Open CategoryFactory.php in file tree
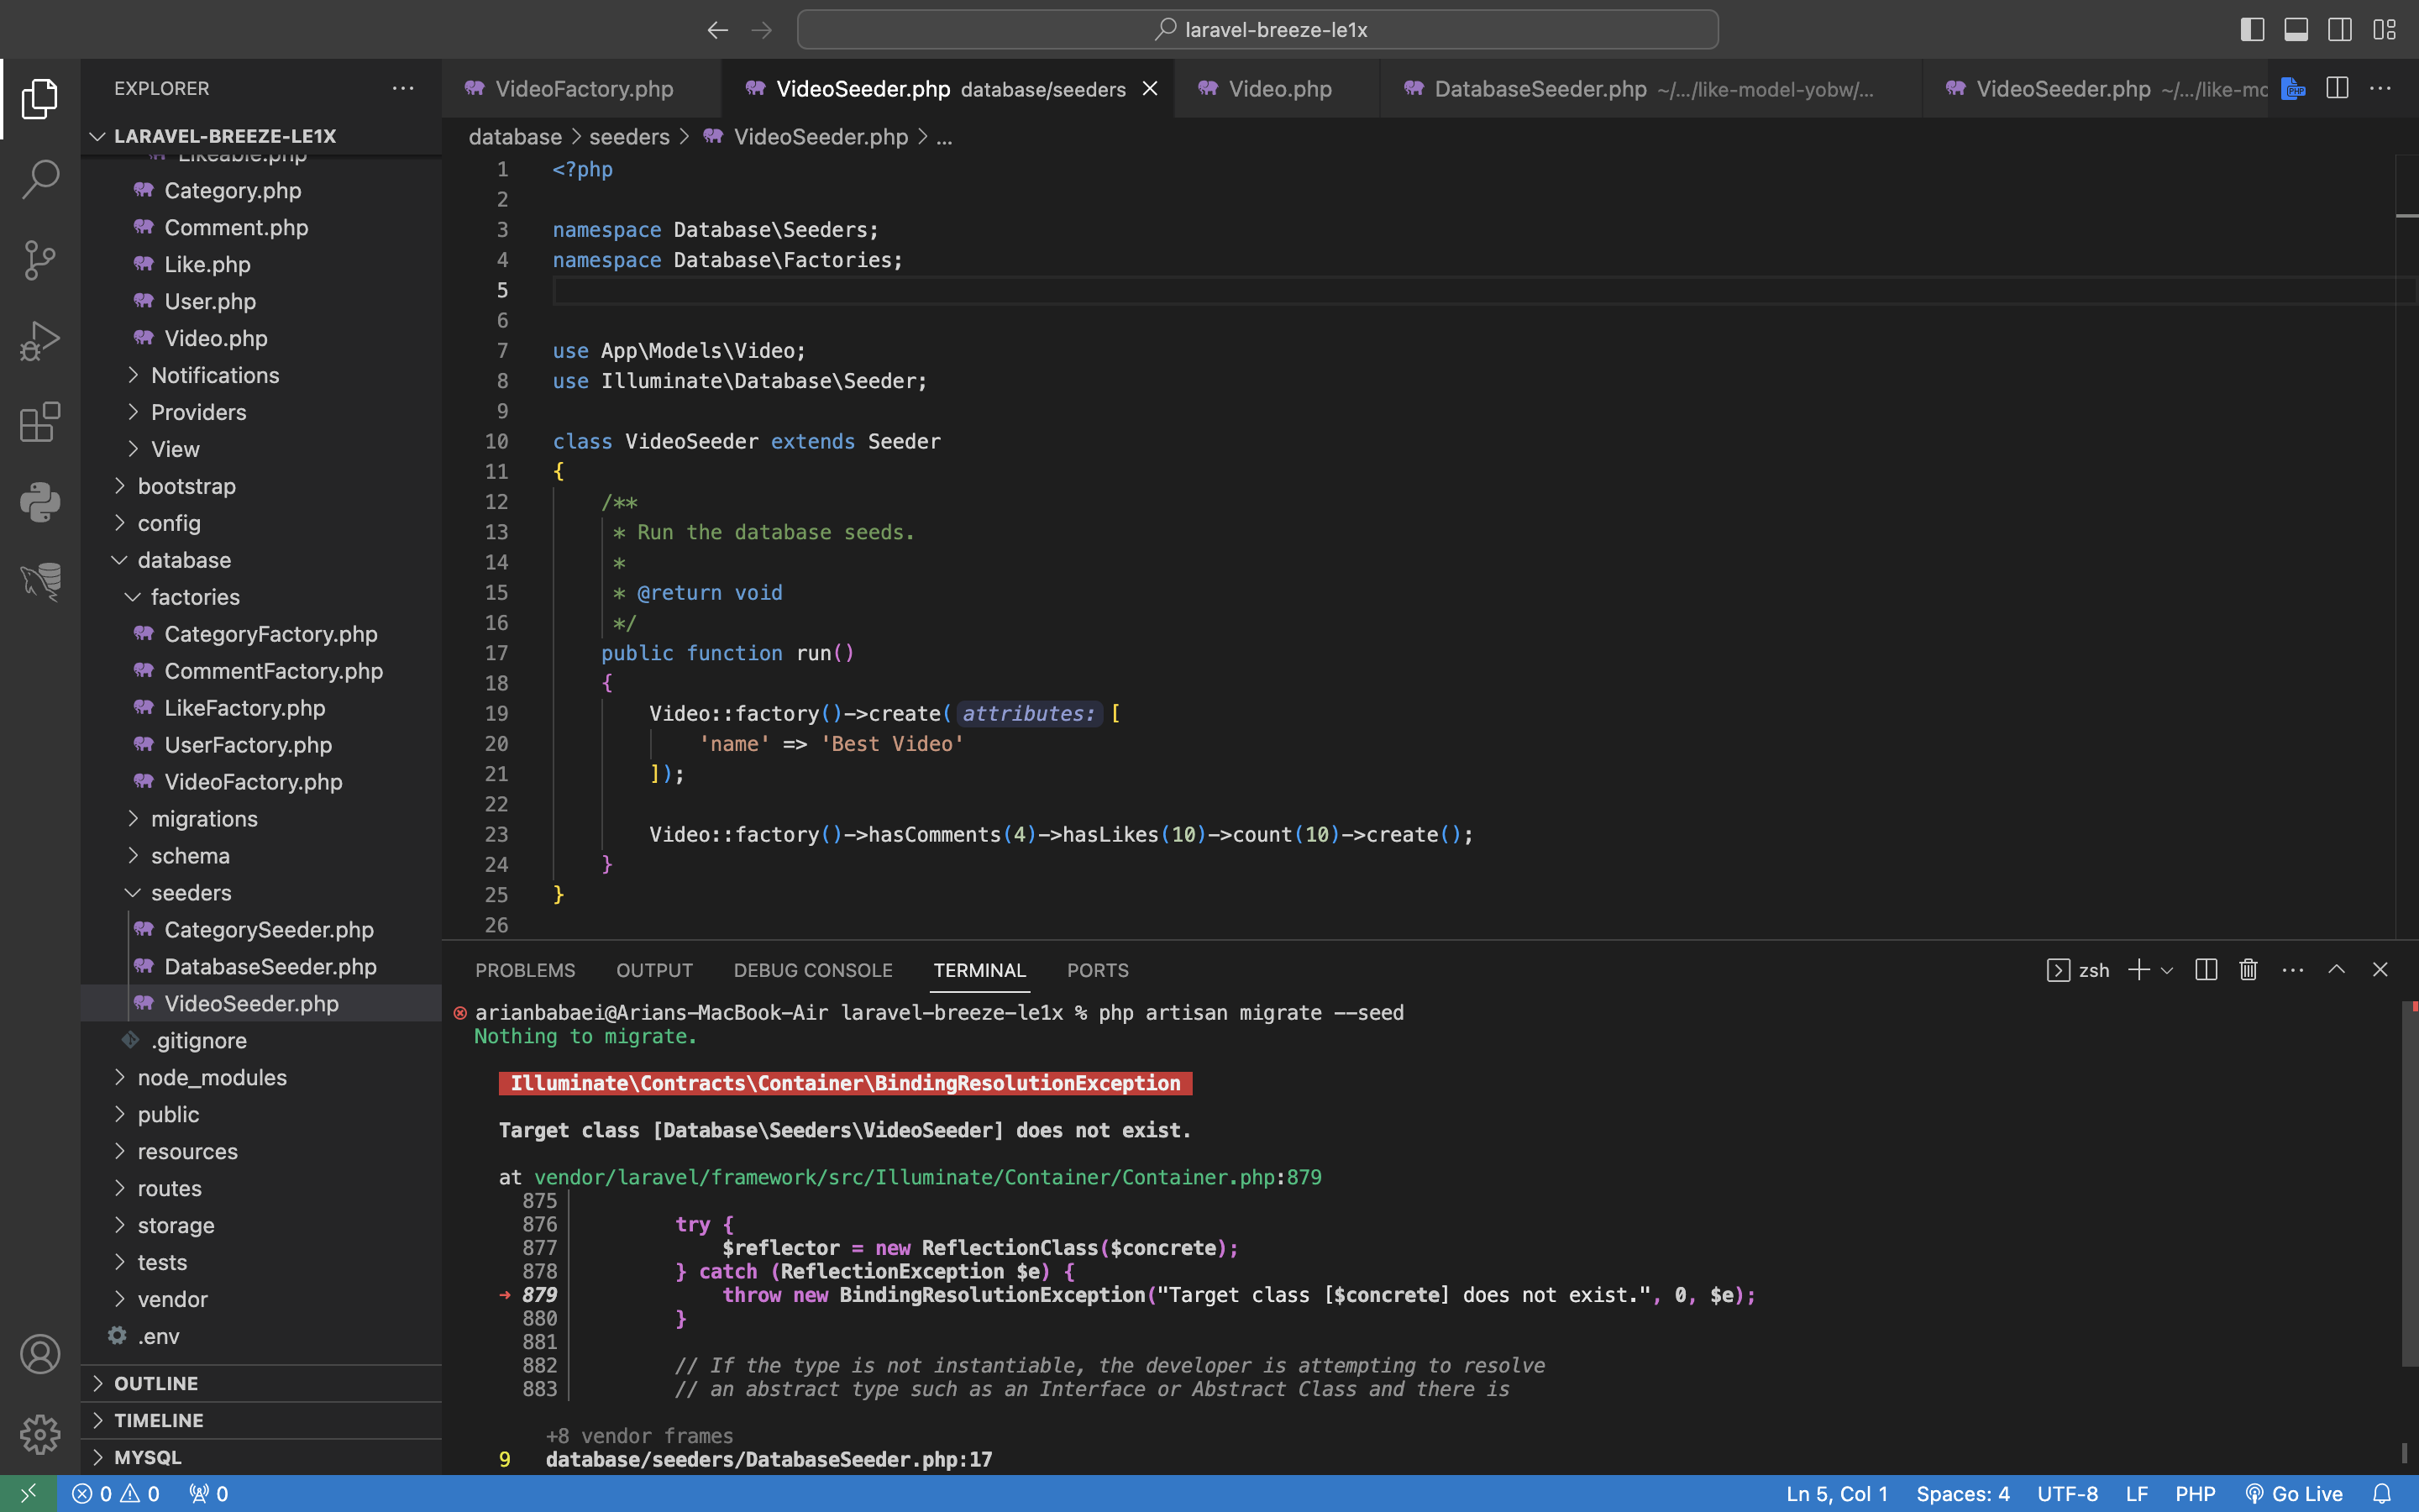 click(x=271, y=634)
